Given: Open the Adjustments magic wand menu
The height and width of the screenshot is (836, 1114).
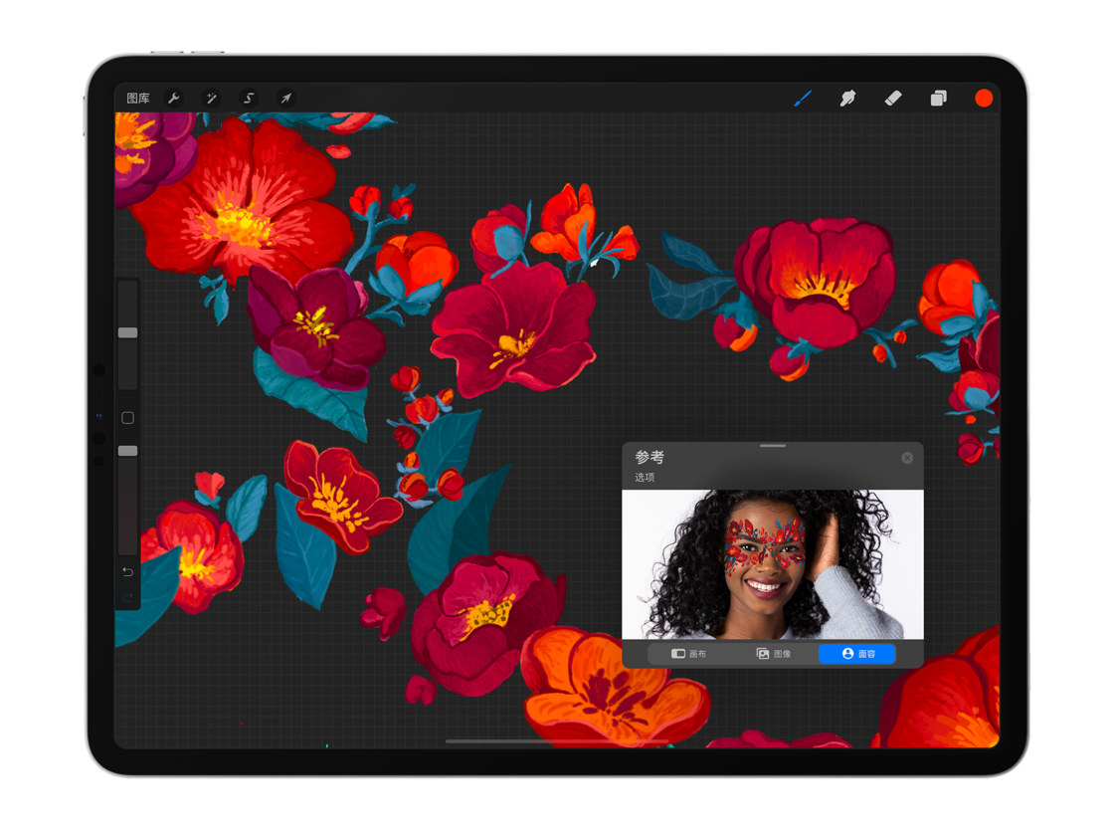Looking at the screenshot, I should 211,99.
